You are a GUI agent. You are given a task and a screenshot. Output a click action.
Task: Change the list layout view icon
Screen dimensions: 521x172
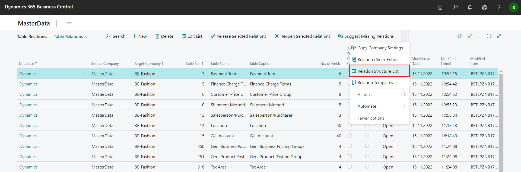pyautogui.click(x=479, y=36)
